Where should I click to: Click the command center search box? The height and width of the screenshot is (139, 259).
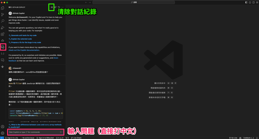pyautogui.click(x=133, y=2)
